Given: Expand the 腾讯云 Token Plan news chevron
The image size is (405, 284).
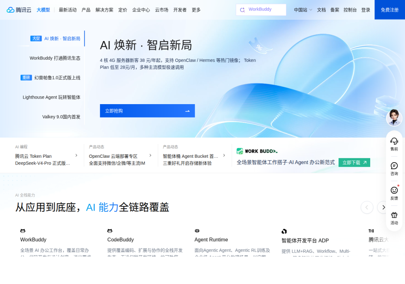Looking at the screenshot, I should click(76, 155).
